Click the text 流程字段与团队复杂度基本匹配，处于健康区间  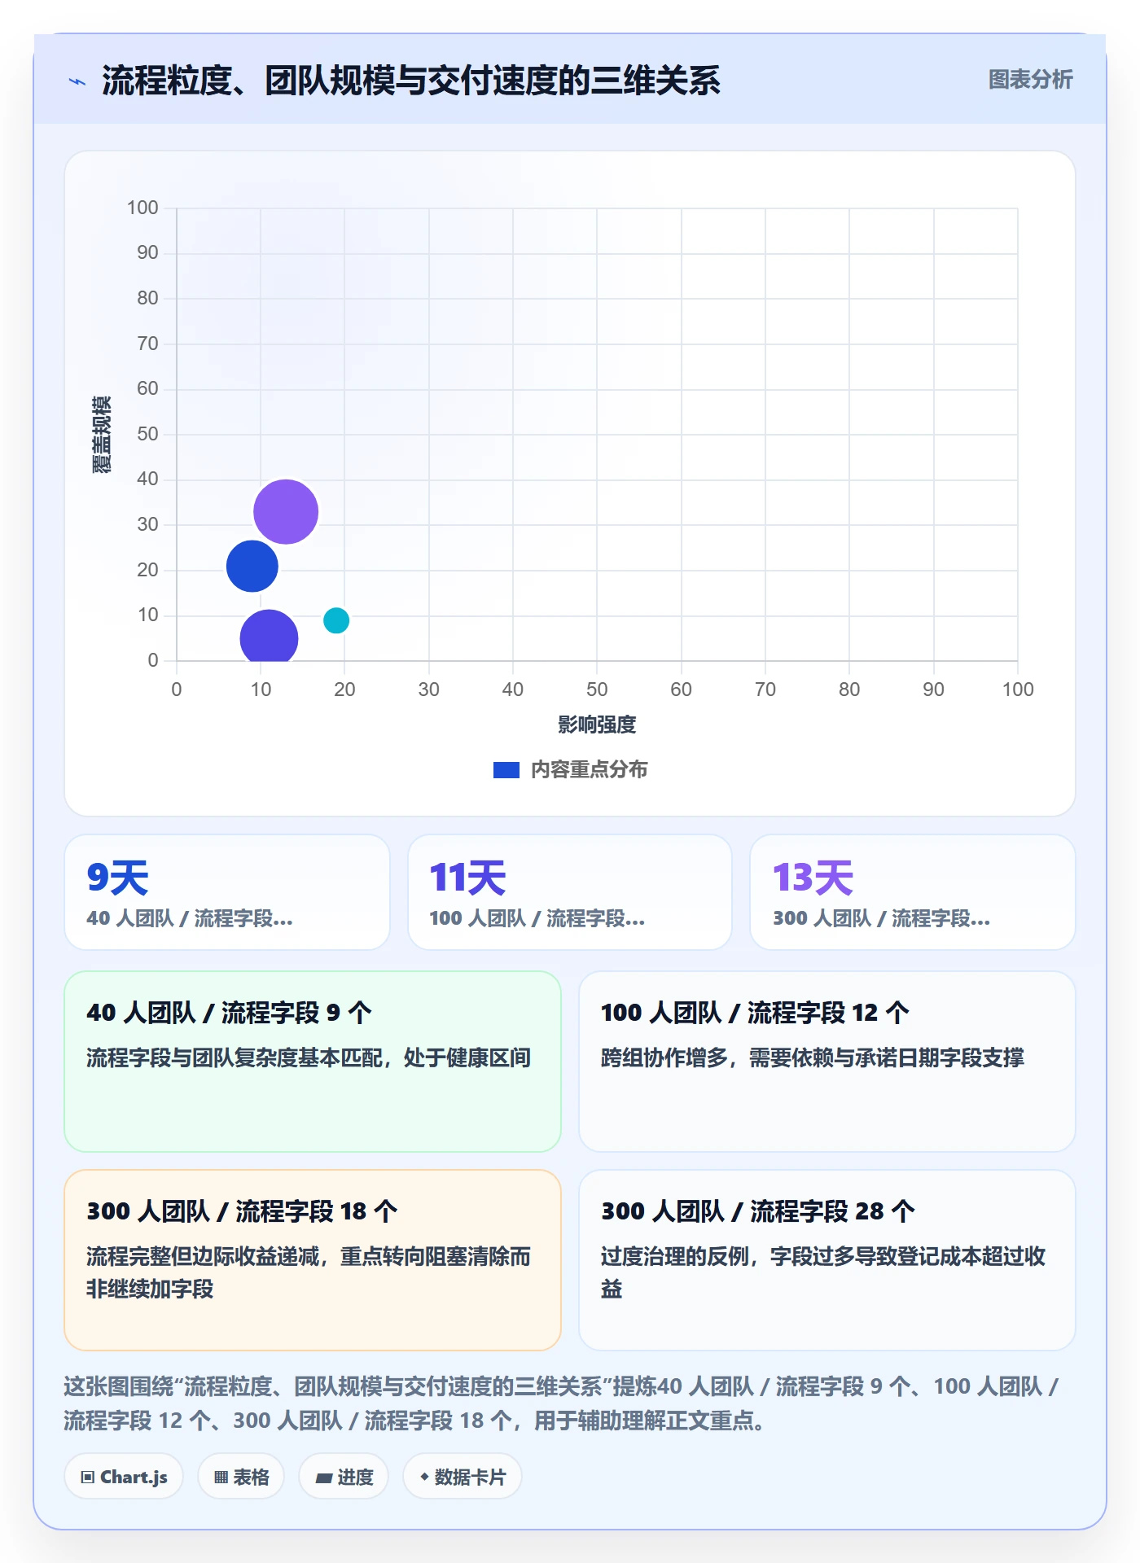(309, 1057)
